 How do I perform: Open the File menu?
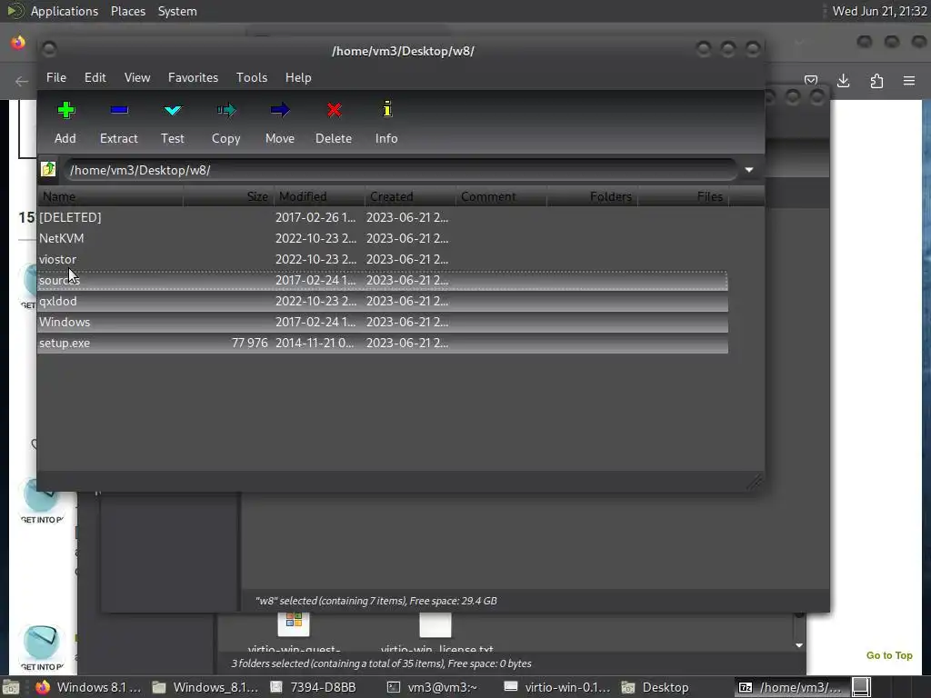coord(56,78)
